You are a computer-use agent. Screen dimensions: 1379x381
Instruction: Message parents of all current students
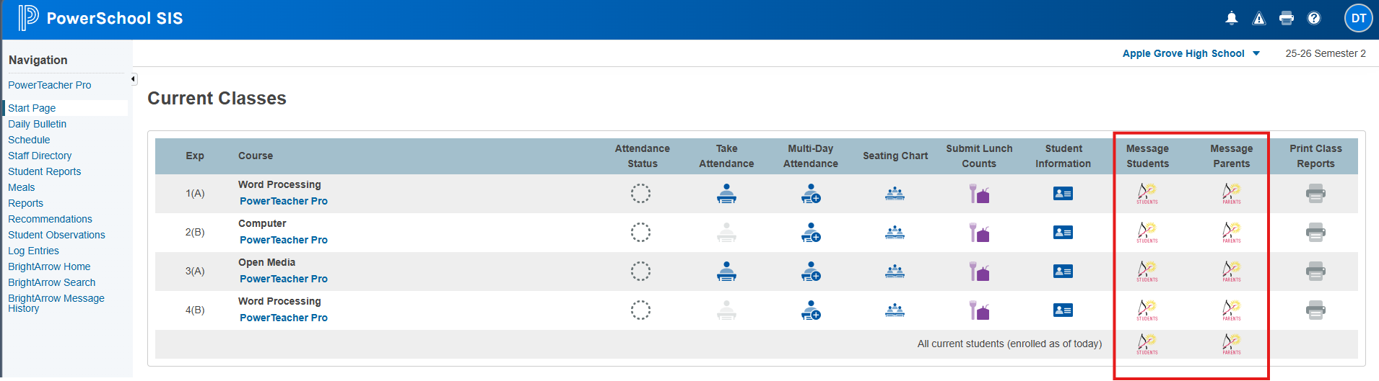[x=1232, y=344]
